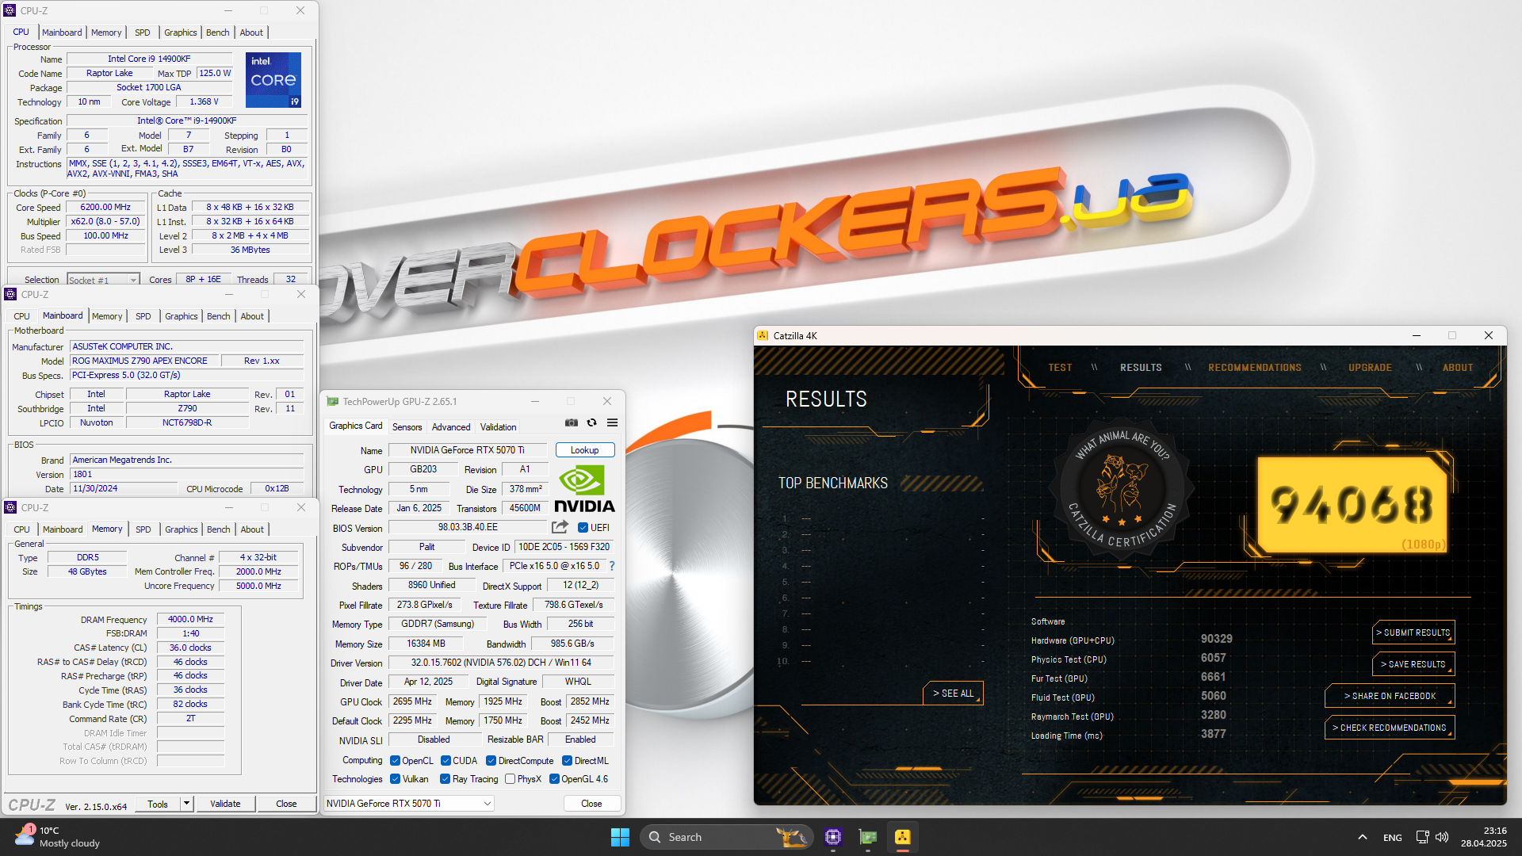The image size is (1522, 856).
Task: Click the taskbar search magnifier icon
Action: (x=655, y=837)
